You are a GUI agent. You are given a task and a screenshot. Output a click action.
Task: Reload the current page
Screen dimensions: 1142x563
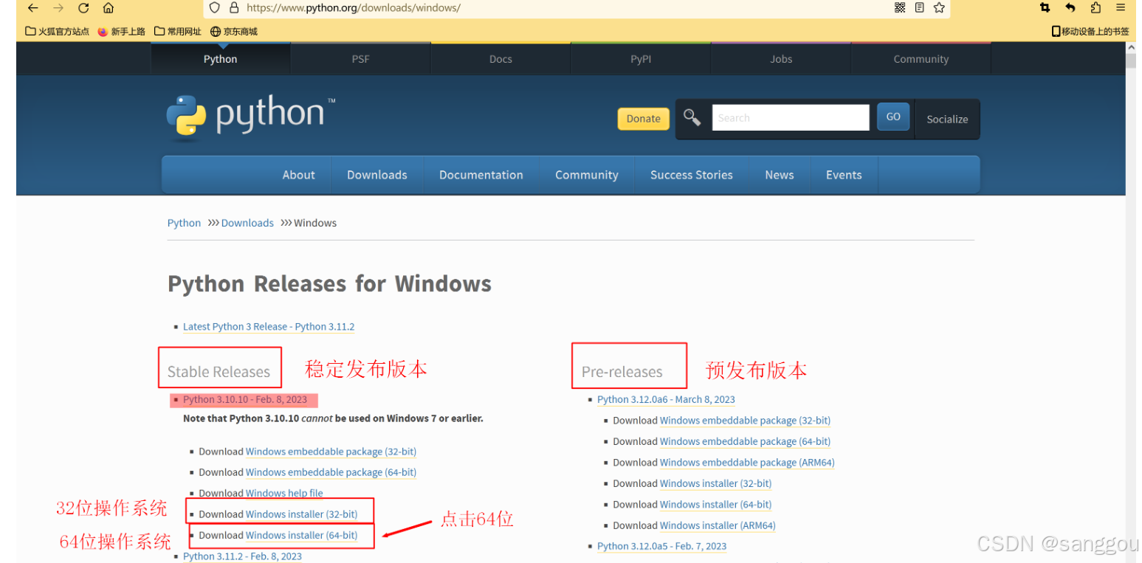click(83, 8)
